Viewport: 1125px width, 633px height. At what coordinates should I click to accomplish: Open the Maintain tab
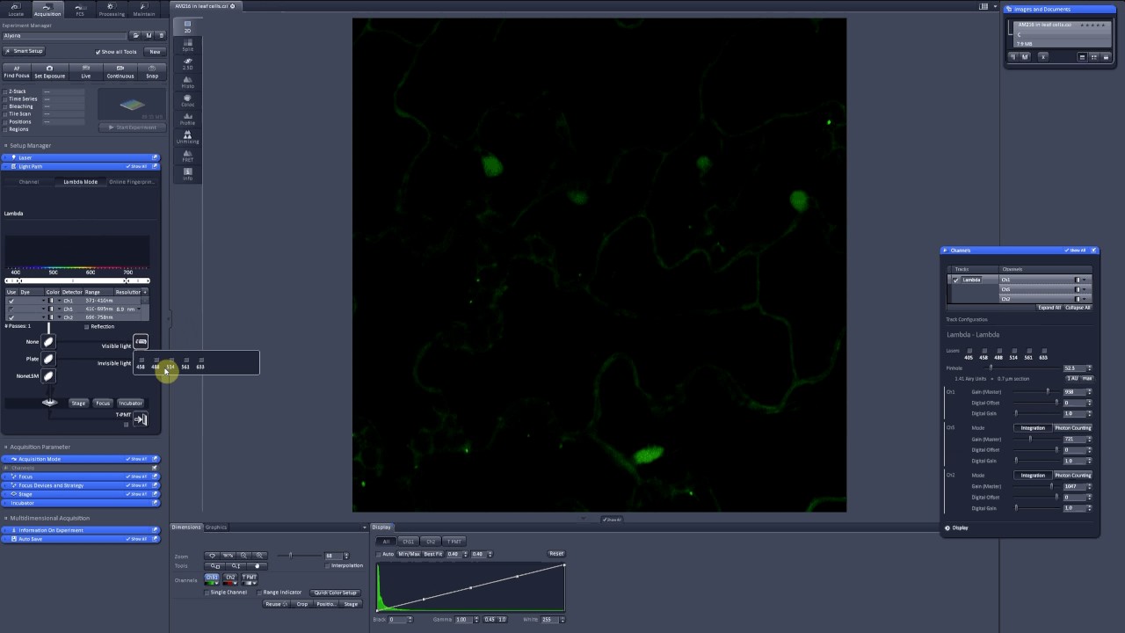(x=144, y=10)
